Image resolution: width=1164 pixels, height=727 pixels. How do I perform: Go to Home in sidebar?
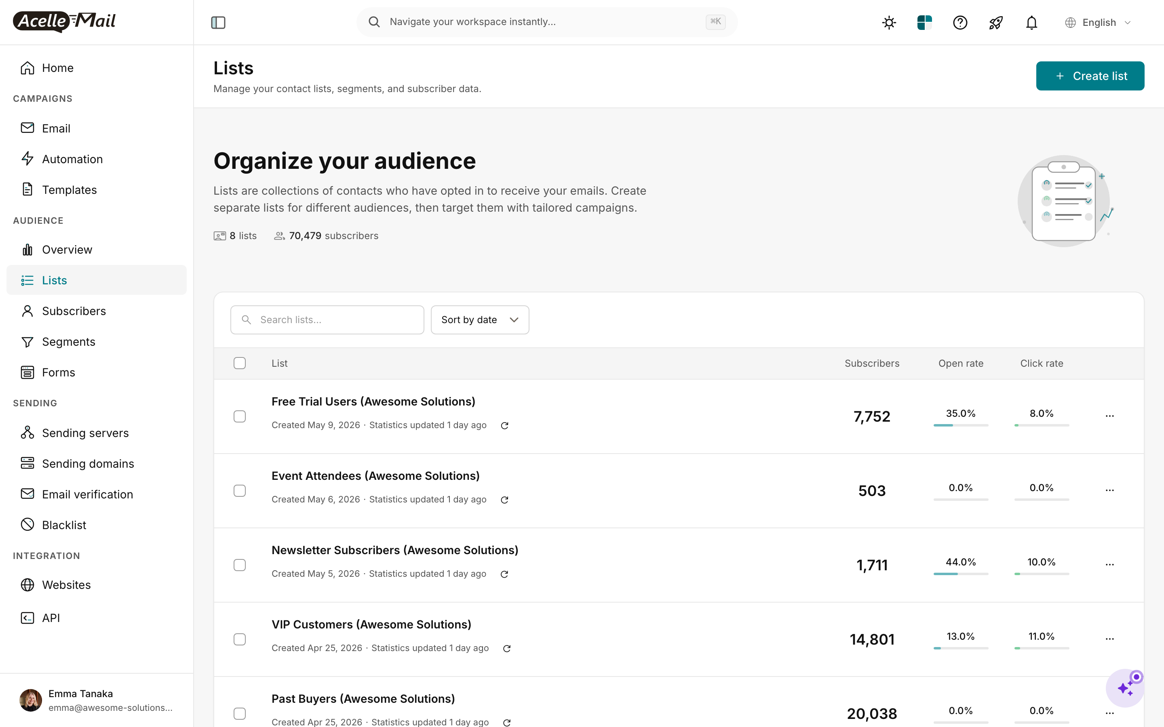[96, 68]
